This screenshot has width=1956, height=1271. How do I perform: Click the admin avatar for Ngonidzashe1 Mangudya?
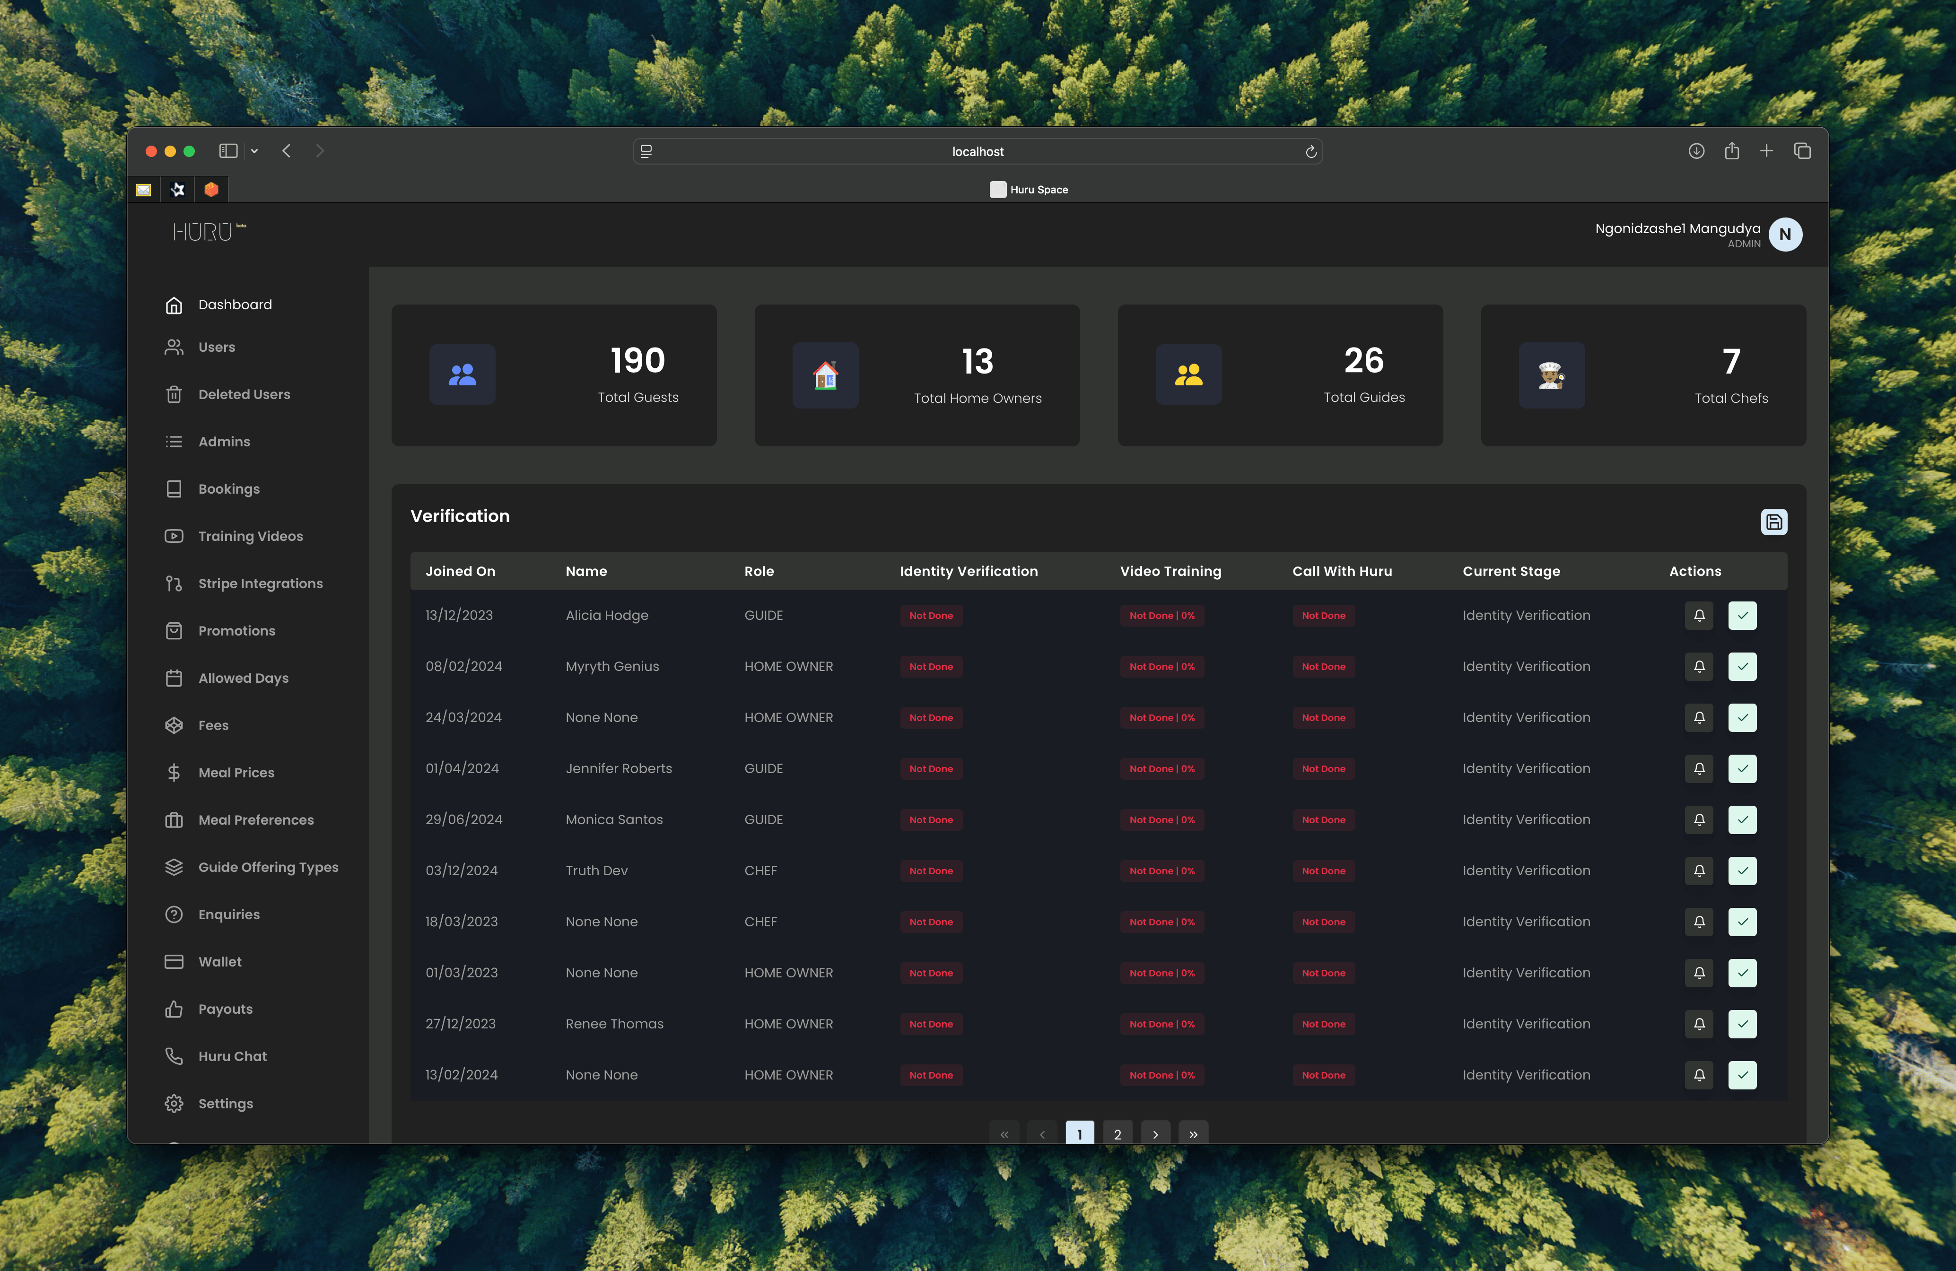(x=1785, y=234)
